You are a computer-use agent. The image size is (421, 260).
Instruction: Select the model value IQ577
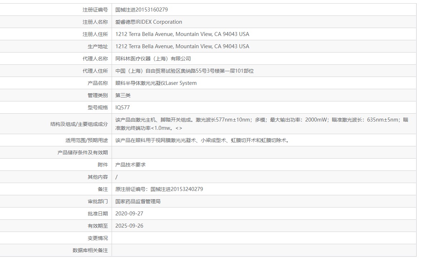(x=122, y=108)
